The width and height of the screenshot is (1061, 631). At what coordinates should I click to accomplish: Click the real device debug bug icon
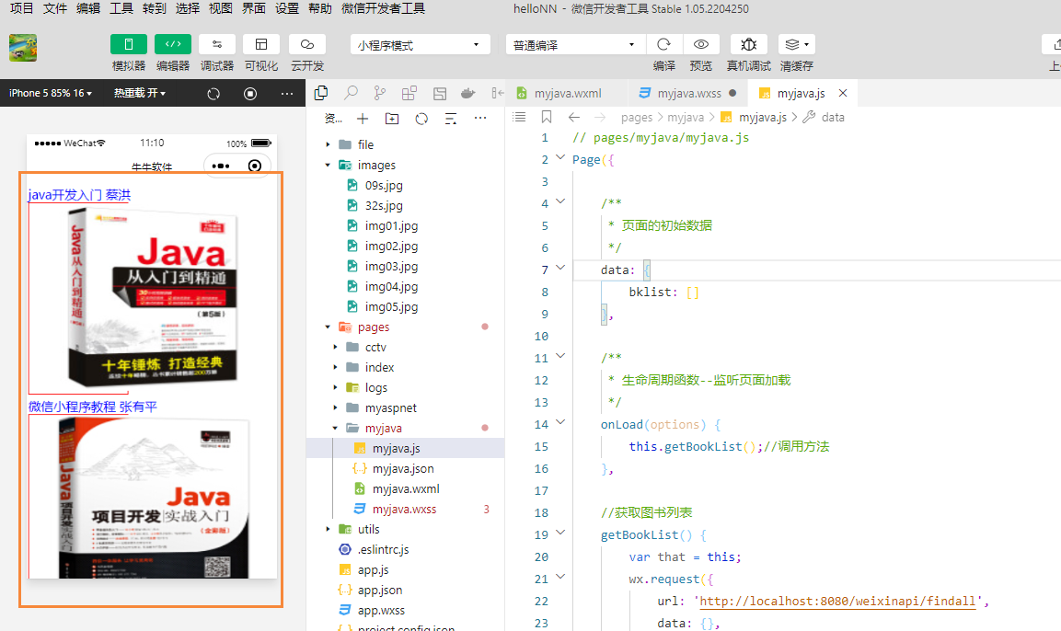748,44
